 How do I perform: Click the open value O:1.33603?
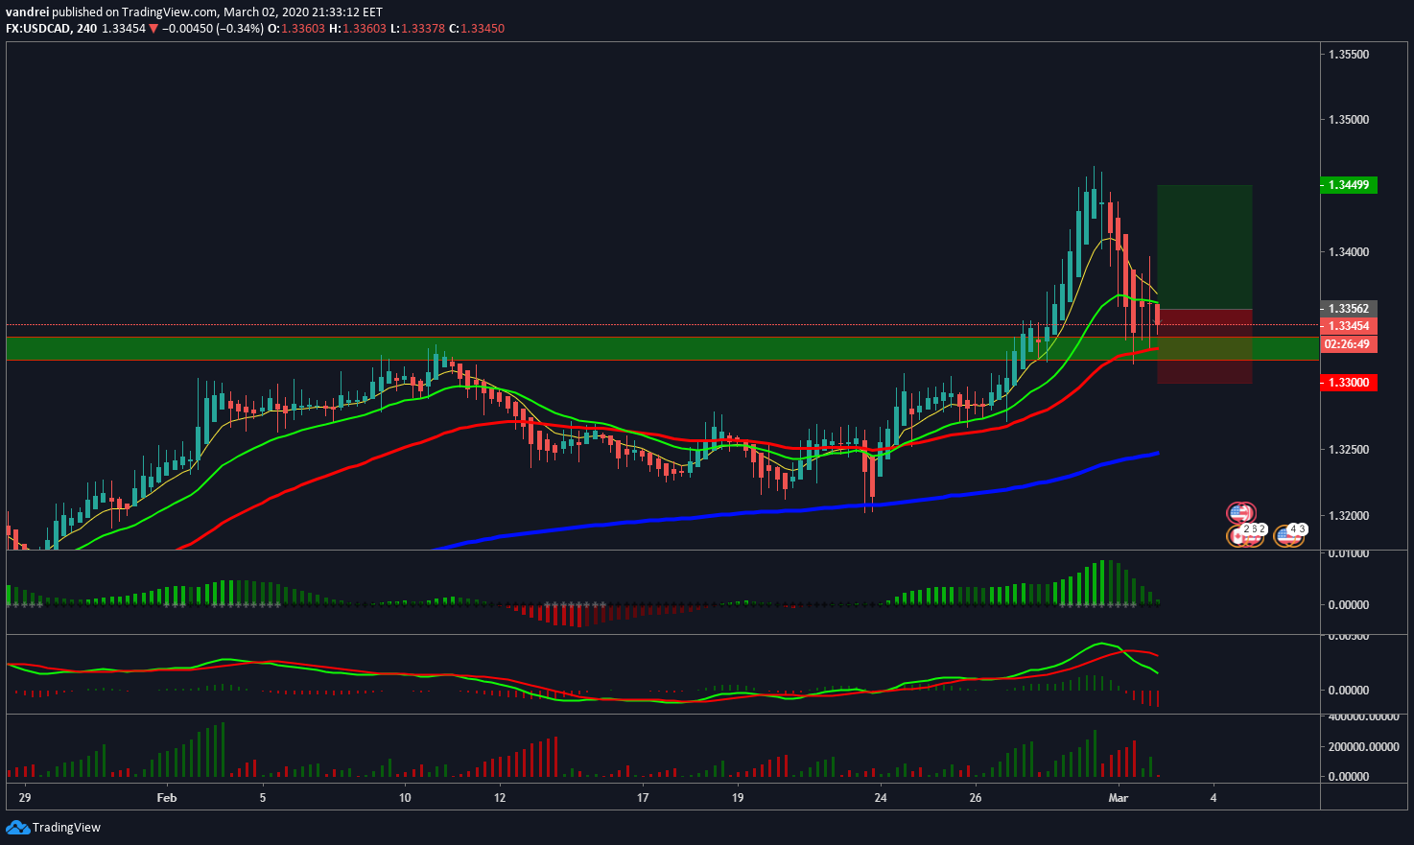pos(295,29)
